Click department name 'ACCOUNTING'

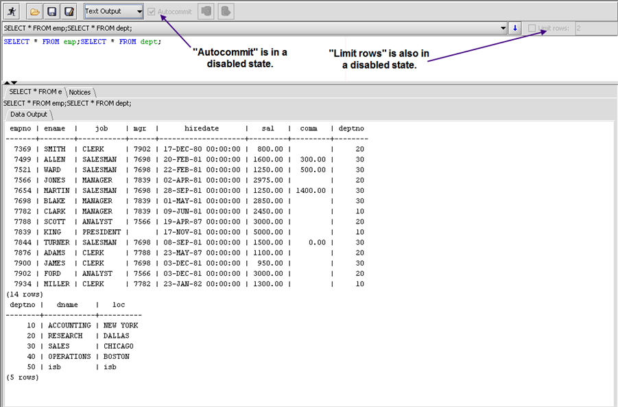point(69,325)
